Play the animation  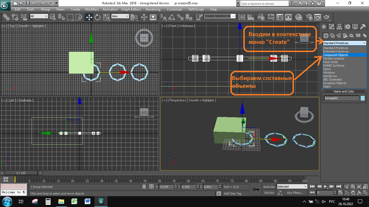pos(326,187)
